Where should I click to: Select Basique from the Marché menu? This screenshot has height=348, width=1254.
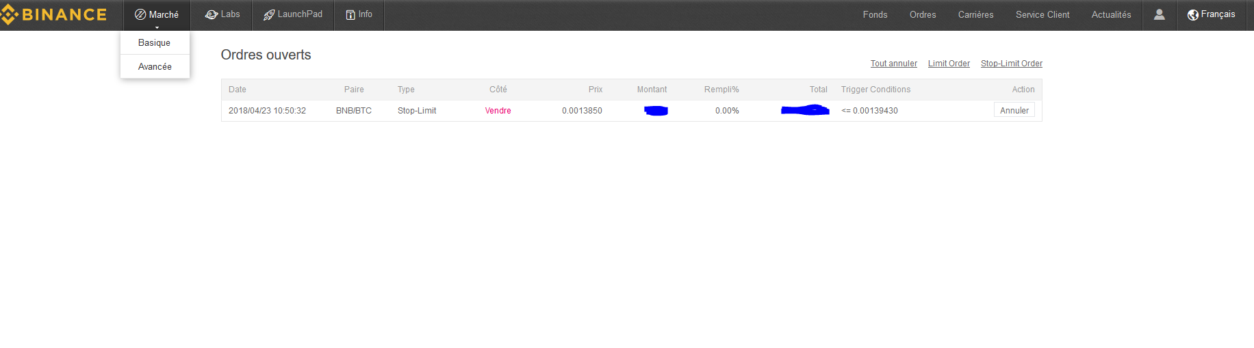[154, 42]
